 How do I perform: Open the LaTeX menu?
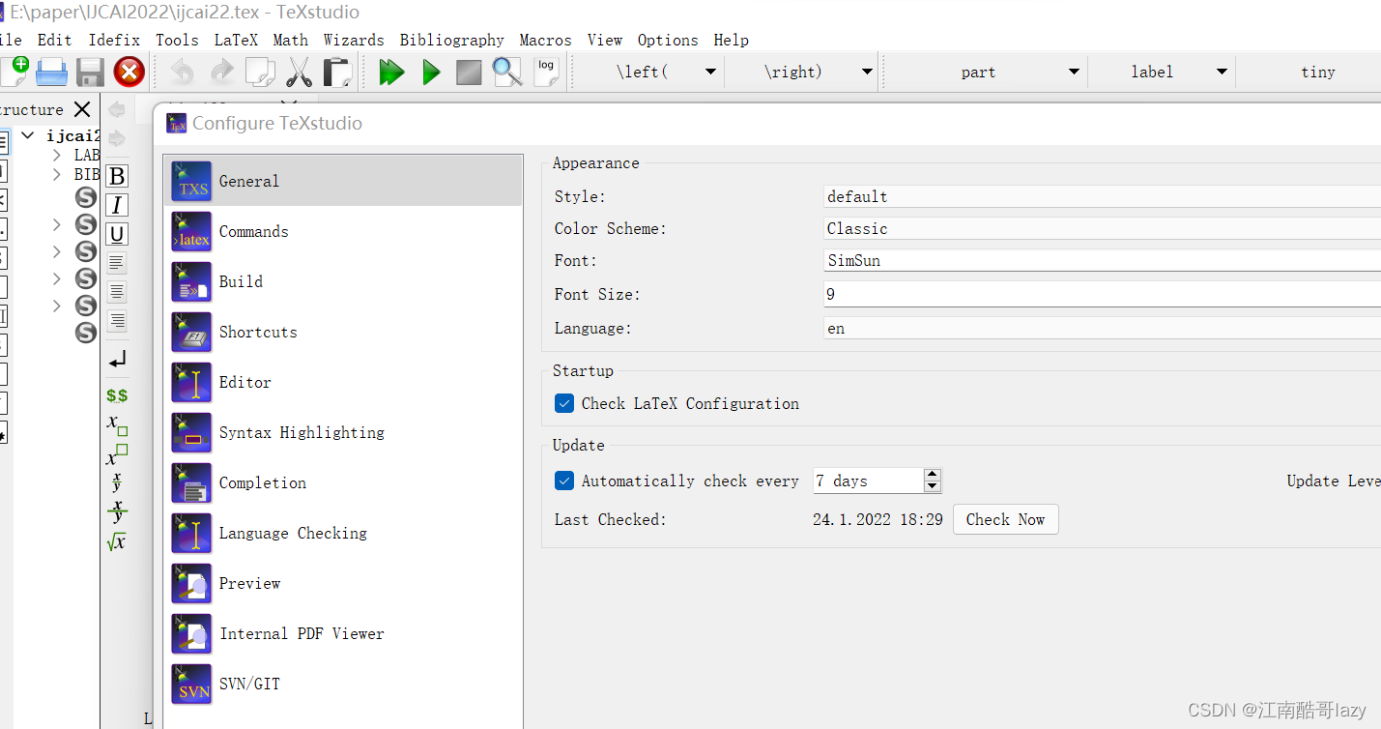236,40
